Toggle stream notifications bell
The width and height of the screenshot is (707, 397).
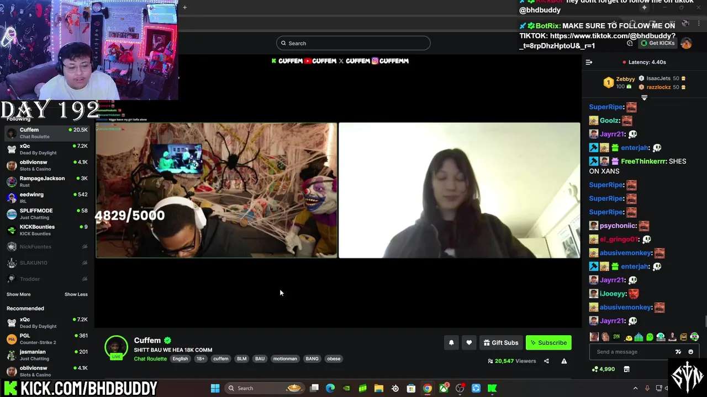click(x=451, y=342)
